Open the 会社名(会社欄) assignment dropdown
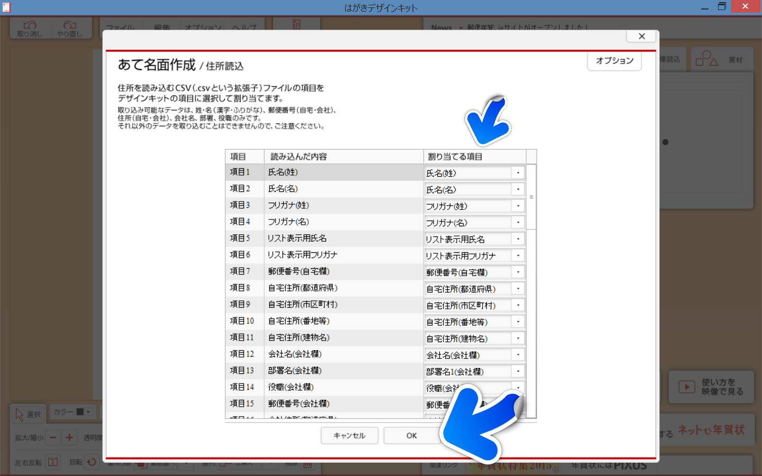 click(518, 355)
